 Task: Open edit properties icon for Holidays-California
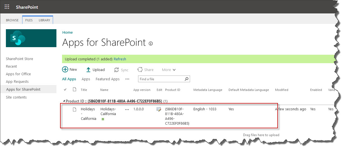(x=159, y=109)
